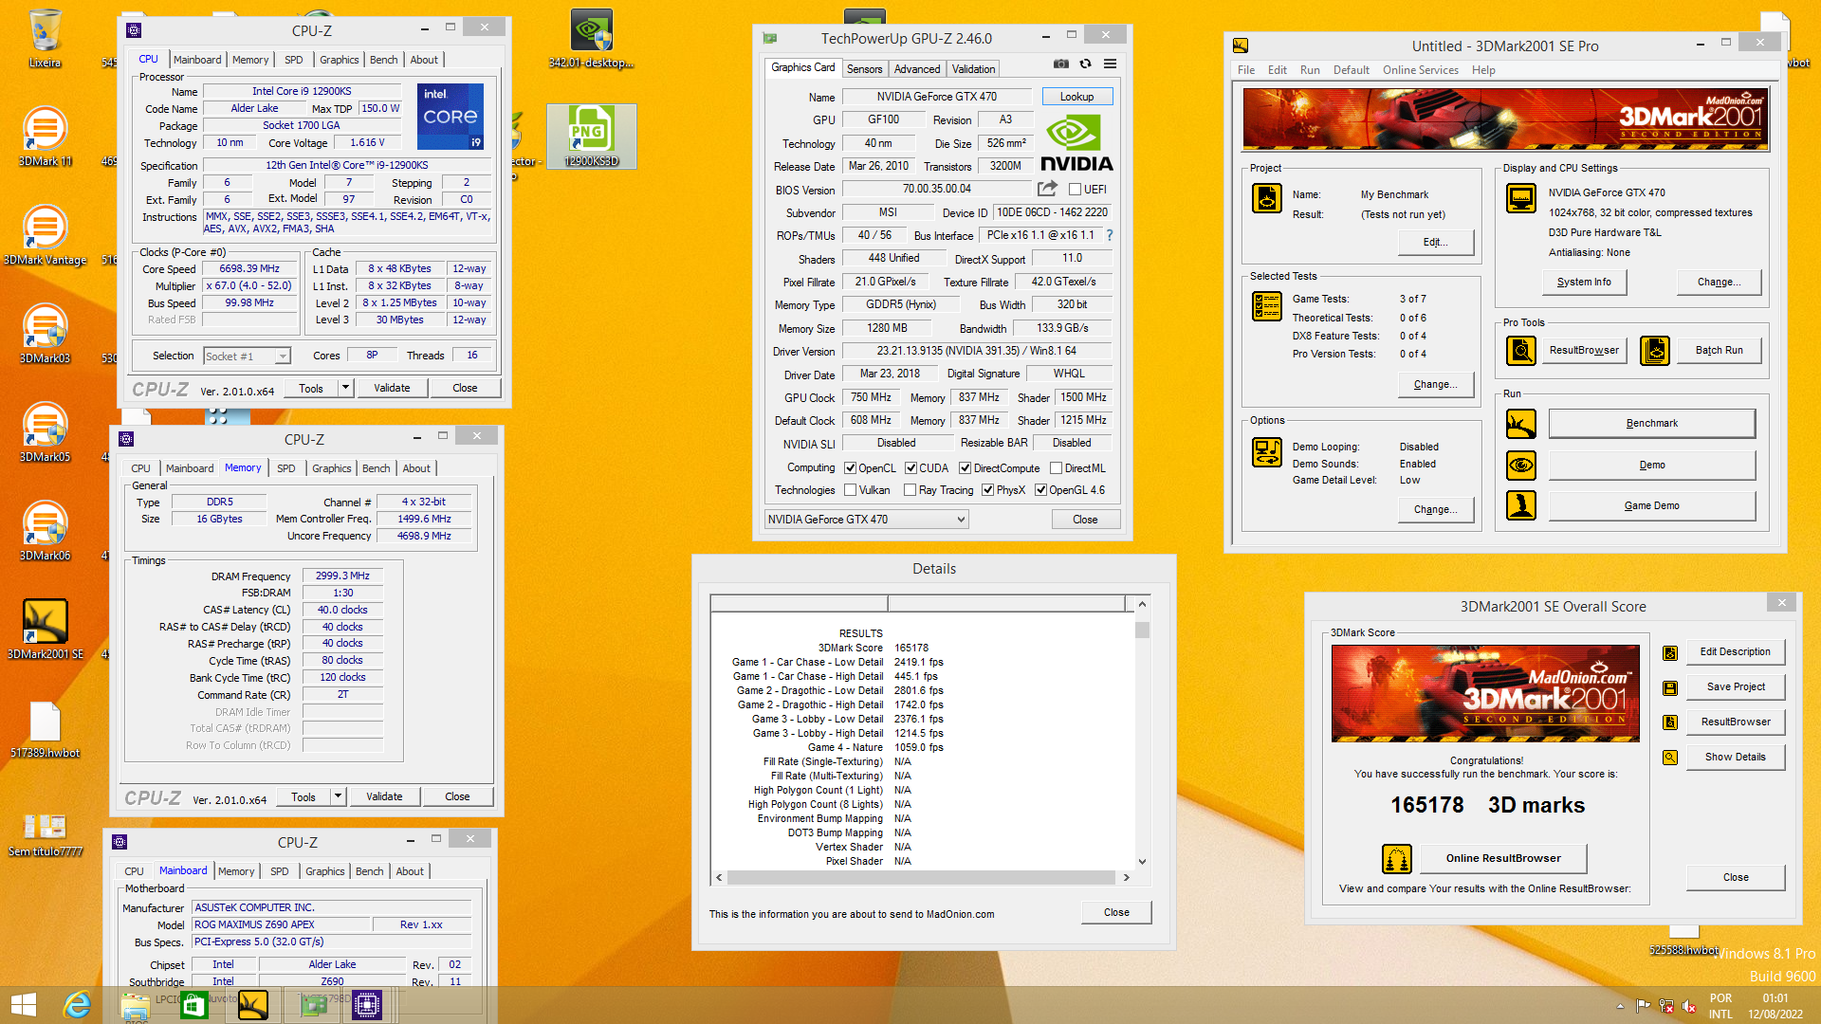Toggle the DirectCompute checkbox
Viewport: 1821px width, 1024px height.
pyautogui.click(x=965, y=468)
